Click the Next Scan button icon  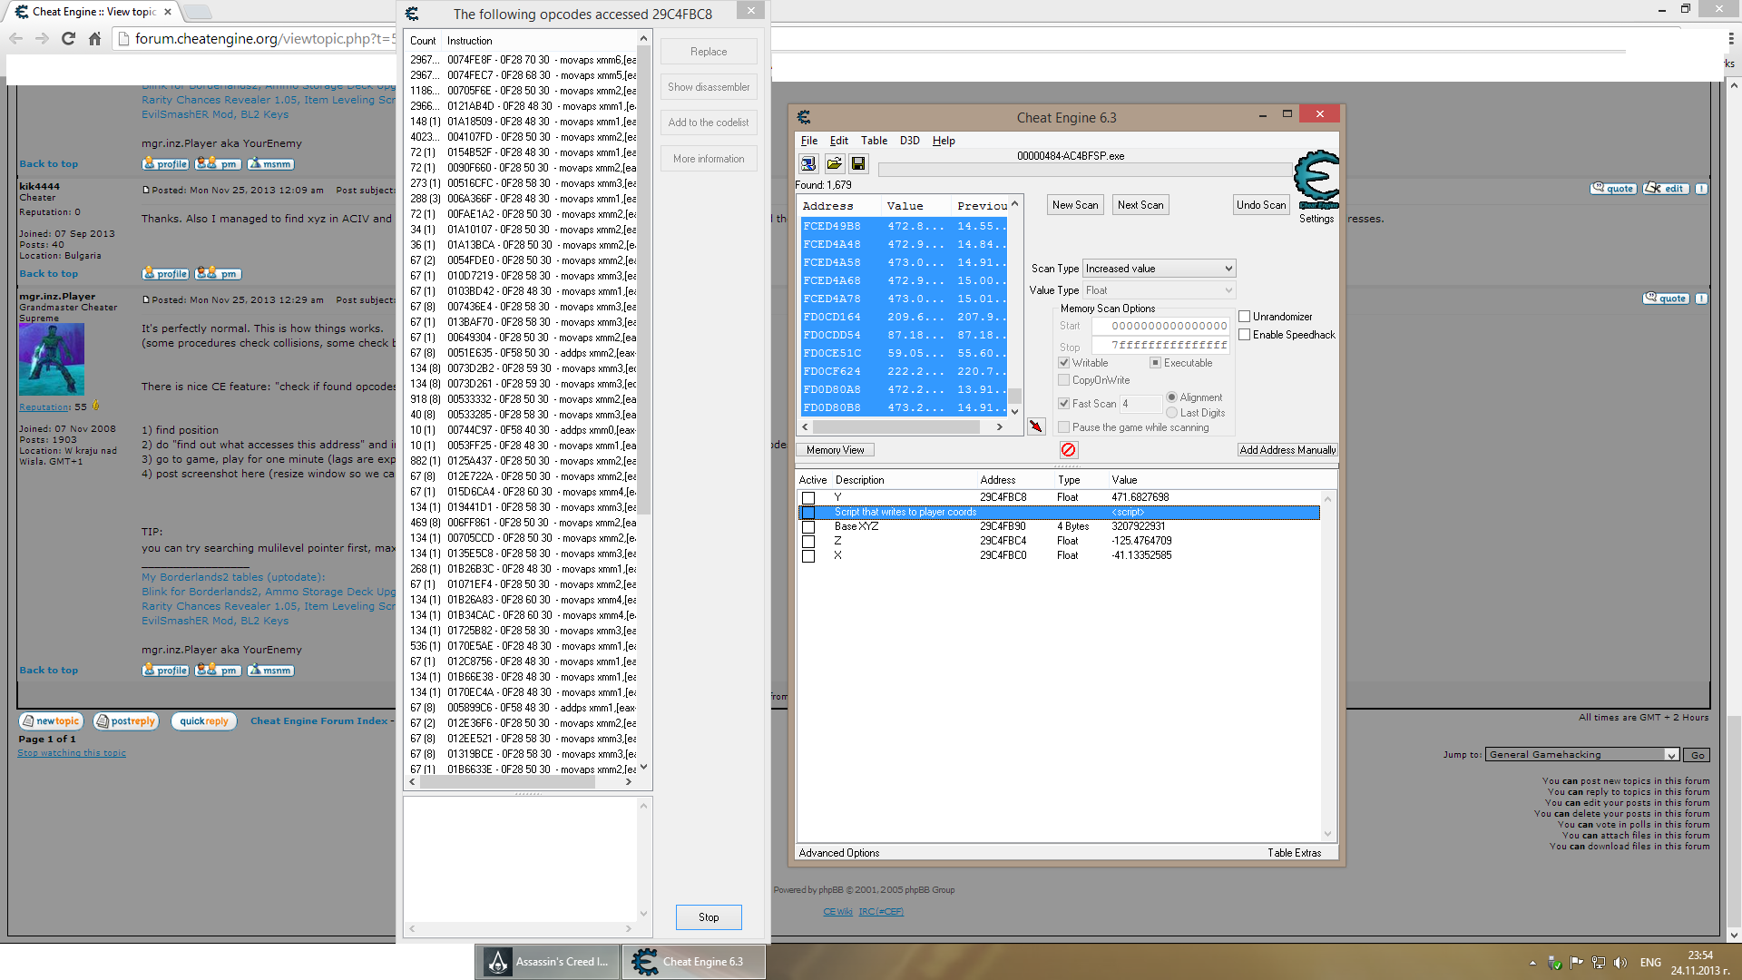pyautogui.click(x=1139, y=203)
